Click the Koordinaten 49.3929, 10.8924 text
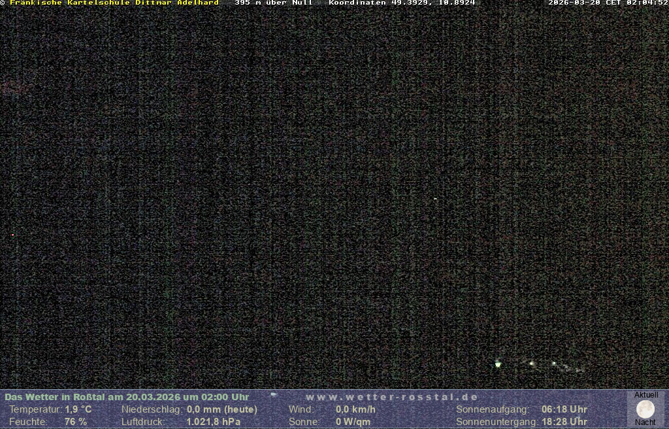Viewport: 669px width, 429px height. (x=402, y=3)
